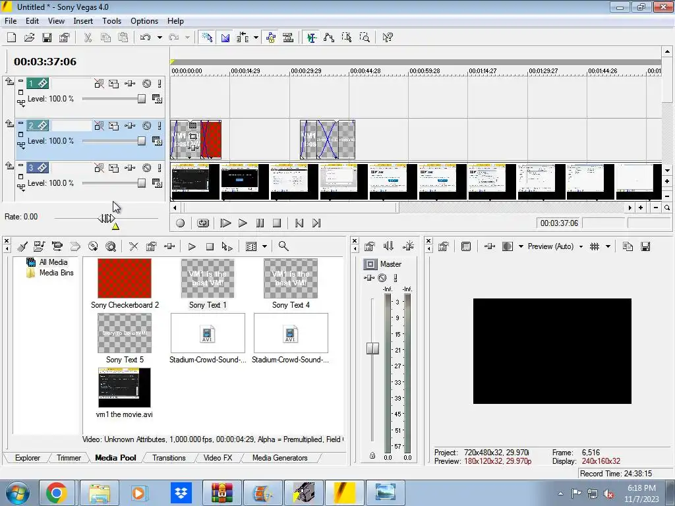Open Compositing Mode on track 1
Screen dimensions: 675x506
[157, 99]
